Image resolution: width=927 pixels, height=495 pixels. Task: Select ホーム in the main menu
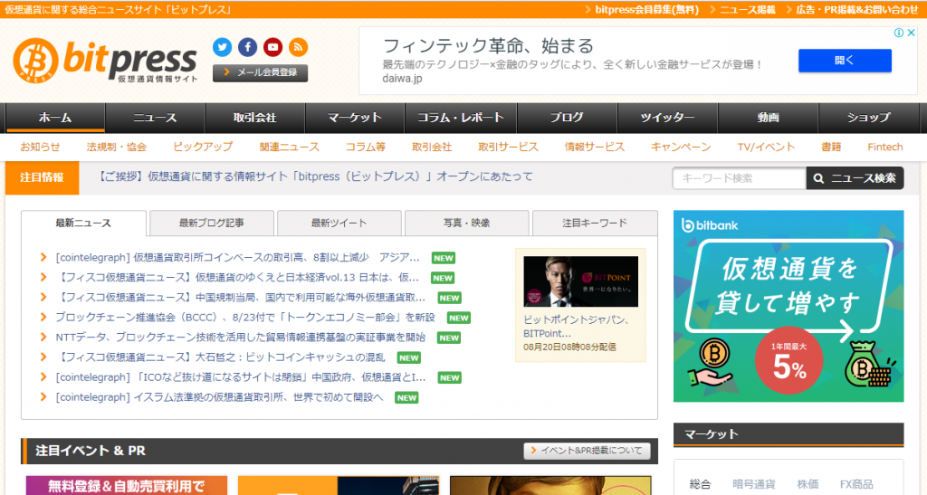tap(55, 118)
